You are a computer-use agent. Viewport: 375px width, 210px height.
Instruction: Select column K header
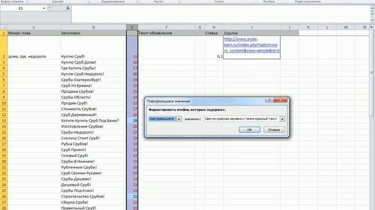point(308,27)
